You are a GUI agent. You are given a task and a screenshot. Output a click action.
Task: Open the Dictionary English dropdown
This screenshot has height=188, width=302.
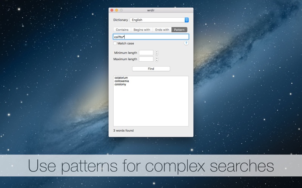point(159,20)
